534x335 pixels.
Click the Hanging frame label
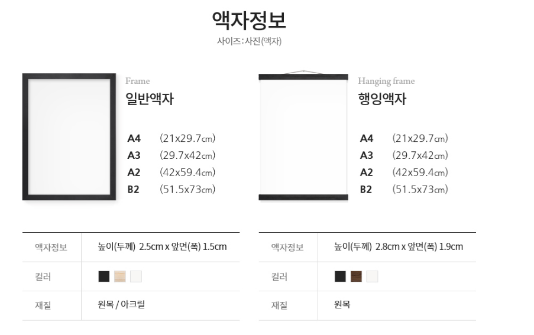click(x=386, y=81)
